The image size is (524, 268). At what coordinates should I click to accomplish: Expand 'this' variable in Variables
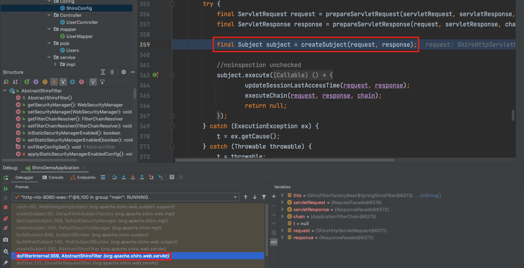282,195
